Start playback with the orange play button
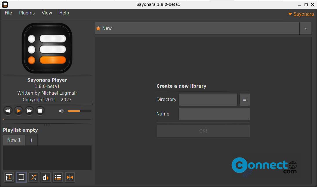Image resolution: width=317 pixels, height=187 pixels. (x=19, y=111)
